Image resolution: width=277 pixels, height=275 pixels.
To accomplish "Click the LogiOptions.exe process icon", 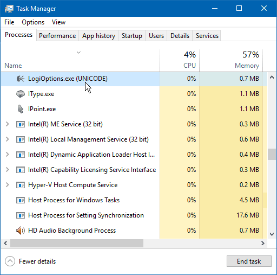I will (21, 79).
